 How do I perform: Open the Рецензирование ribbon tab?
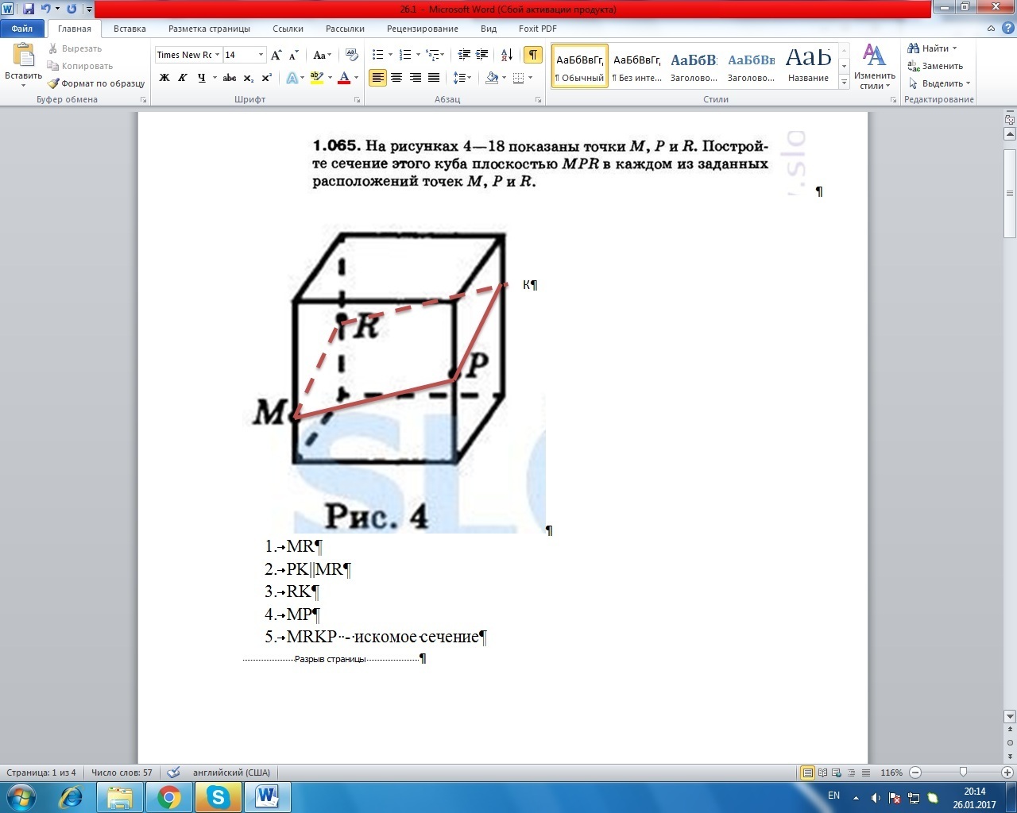(x=422, y=28)
